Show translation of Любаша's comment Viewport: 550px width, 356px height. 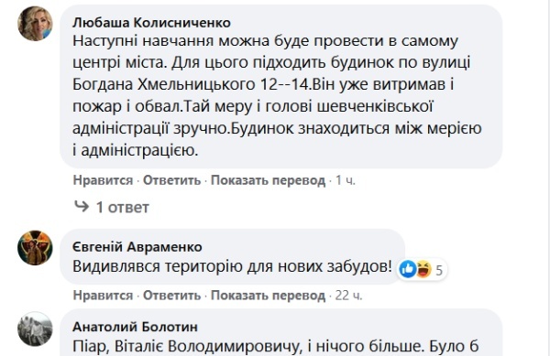(268, 180)
